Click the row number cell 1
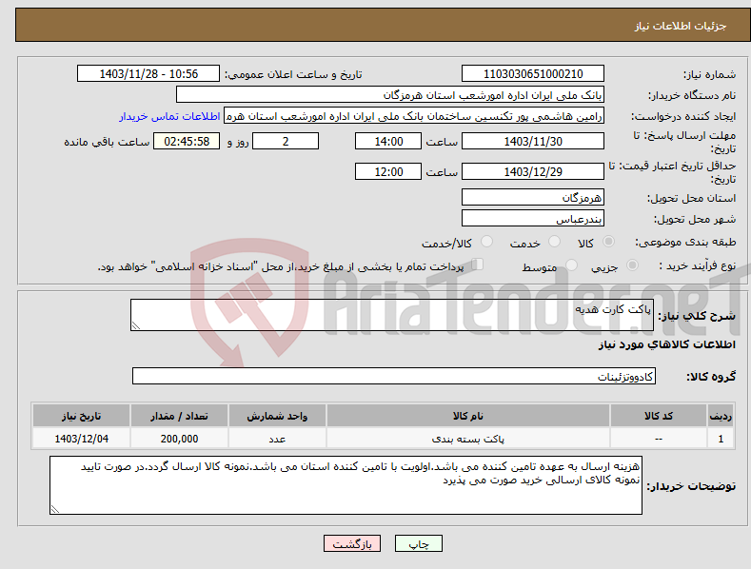 point(721,439)
